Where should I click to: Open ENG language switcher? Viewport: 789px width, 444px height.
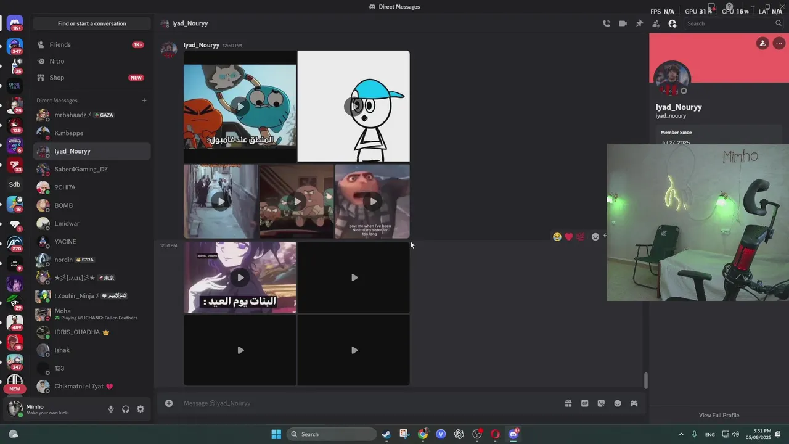pos(710,434)
